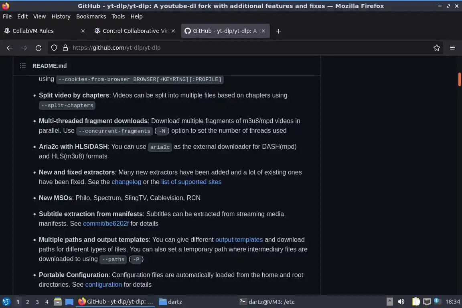Bookmark this page with the star
This screenshot has height=308, width=462.
[437, 48]
